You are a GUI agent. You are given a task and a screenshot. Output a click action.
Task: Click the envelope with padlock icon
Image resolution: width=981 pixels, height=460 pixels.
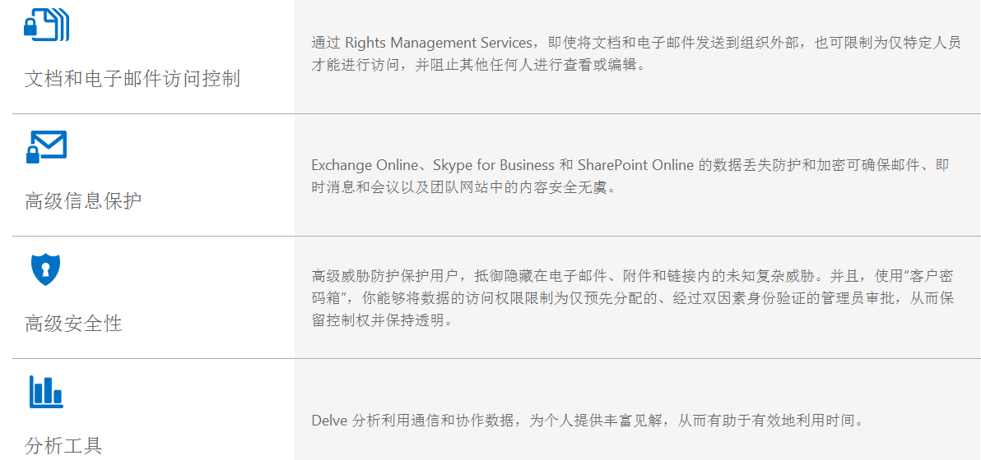coord(47,147)
